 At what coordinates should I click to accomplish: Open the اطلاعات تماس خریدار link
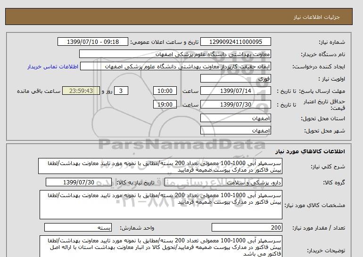click(53, 66)
